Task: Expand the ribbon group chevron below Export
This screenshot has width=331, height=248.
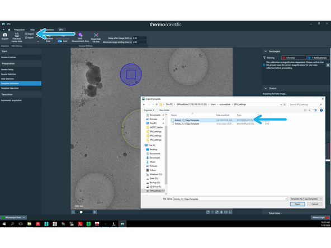Action: [x=38, y=41]
